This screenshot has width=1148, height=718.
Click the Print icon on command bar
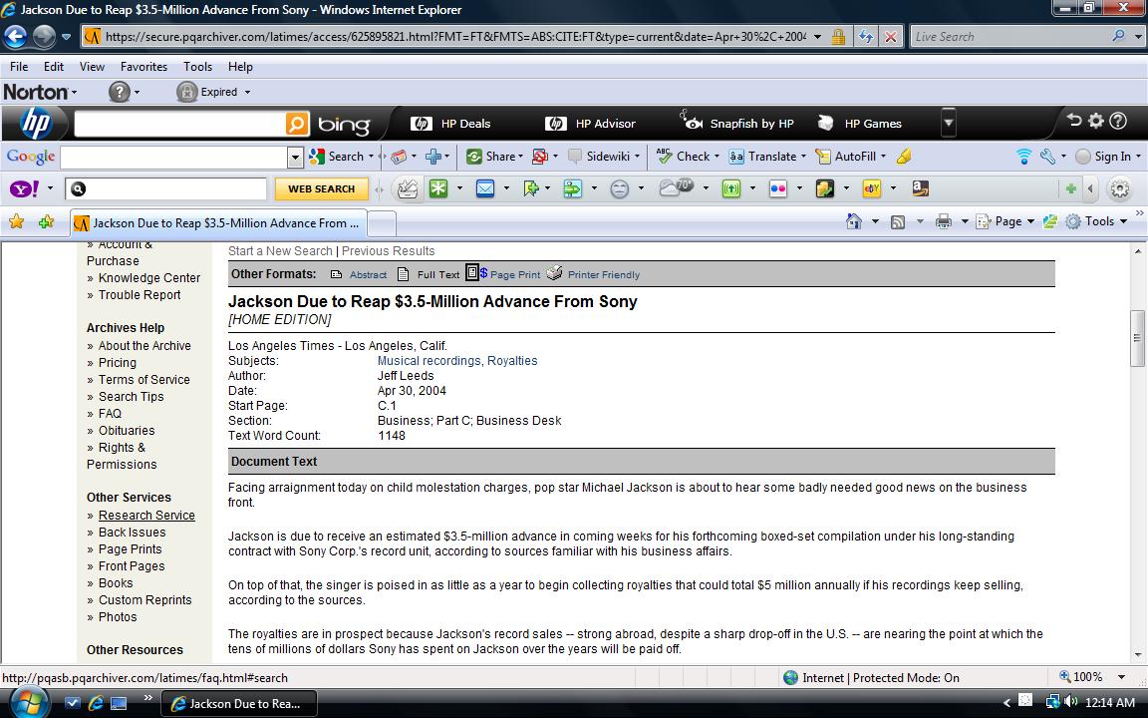[944, 221]
